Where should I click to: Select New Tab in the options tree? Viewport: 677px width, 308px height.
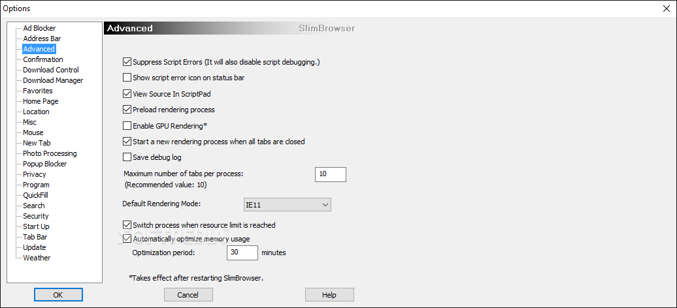point(37,143)
